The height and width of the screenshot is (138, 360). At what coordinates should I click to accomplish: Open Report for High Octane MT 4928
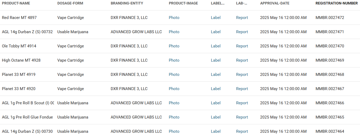click(x=242, y=60)
